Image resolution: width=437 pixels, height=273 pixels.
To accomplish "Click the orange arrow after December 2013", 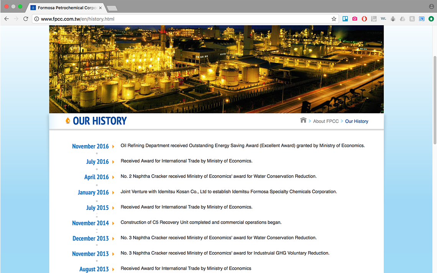I will tap(113, 239).
